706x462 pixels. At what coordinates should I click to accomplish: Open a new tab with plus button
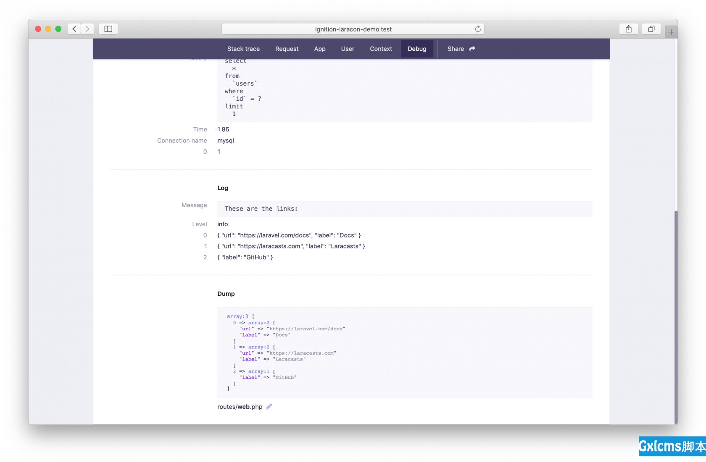click(671, 32)
